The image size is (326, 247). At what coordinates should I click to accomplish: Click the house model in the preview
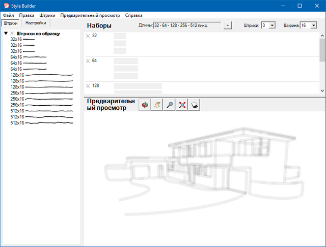click(204, 171)
